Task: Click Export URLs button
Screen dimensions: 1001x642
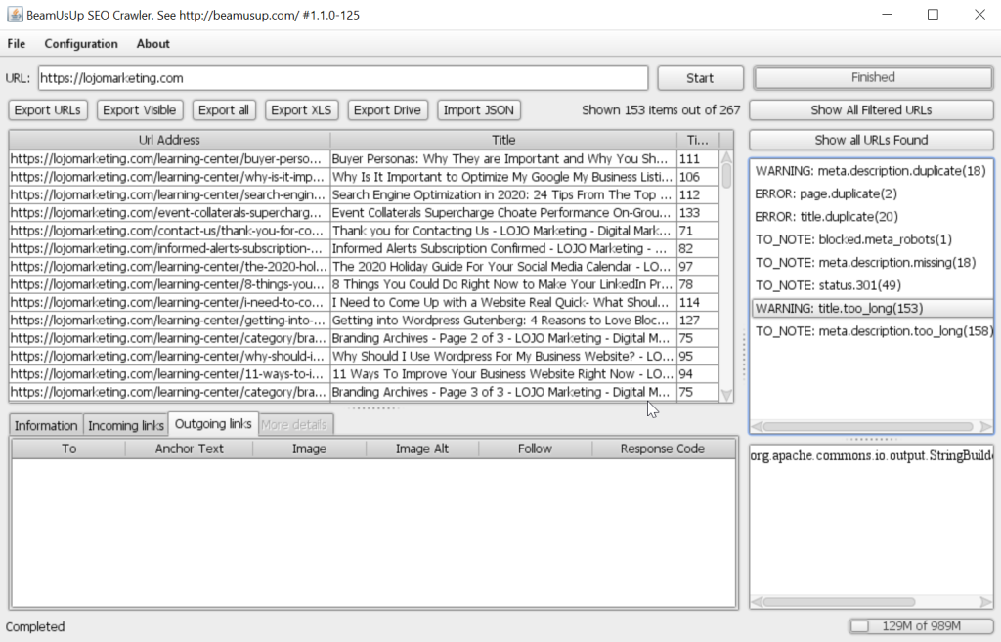Action: (x=47, y=109)
